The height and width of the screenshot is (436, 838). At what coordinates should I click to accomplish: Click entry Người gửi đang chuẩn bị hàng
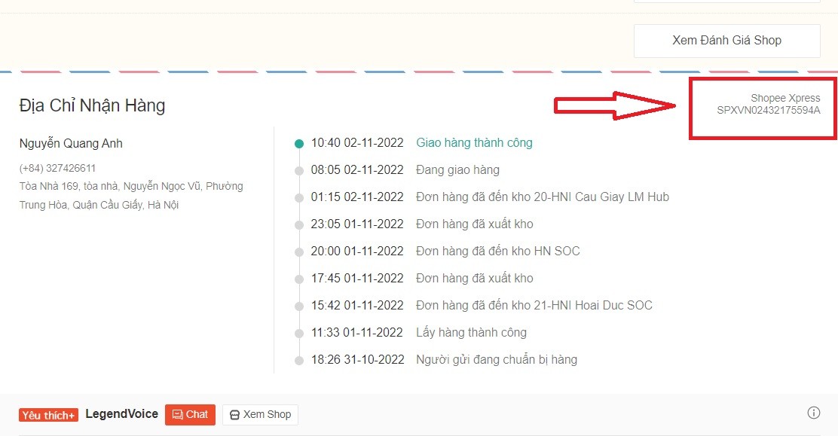pos(497,360)
